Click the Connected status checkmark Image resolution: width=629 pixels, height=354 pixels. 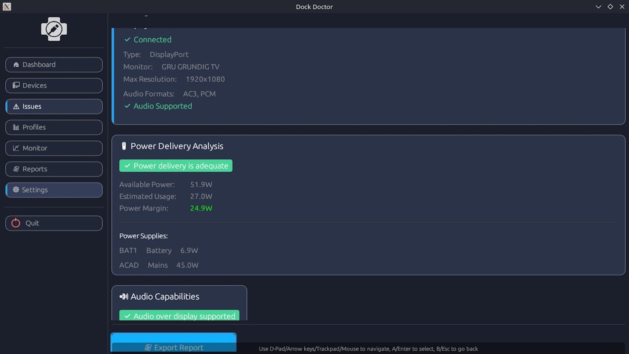[127, 40]
